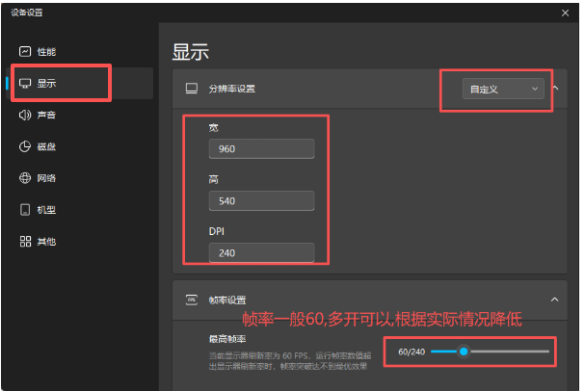Click the monitor icon beside 分辨率设置
The height and width of the screenshot is (391, 585).
tap(191, 89)
